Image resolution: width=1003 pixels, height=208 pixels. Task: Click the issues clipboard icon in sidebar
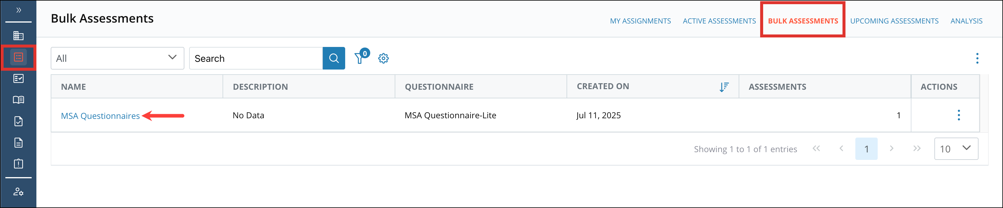(x=18, y=163)
